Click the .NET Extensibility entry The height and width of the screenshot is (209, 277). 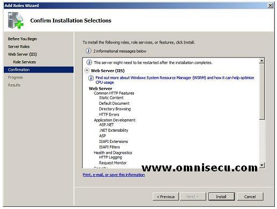tap(114, 130)
